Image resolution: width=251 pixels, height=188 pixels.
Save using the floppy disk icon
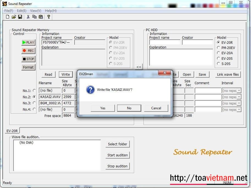point(20,17)
